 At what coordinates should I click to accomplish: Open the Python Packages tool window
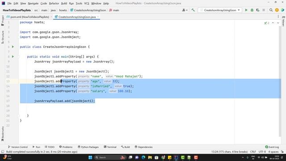tap(88, 147)
